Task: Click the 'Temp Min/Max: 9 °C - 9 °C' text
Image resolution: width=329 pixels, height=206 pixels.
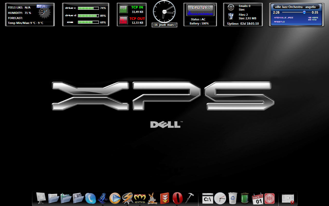Action: click(26, 23)
